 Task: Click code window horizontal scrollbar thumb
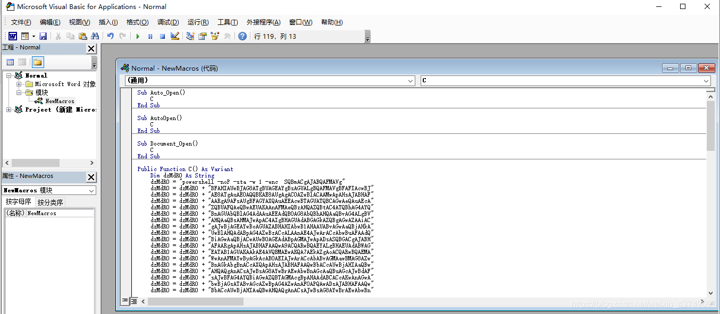[x=196, y=301]
